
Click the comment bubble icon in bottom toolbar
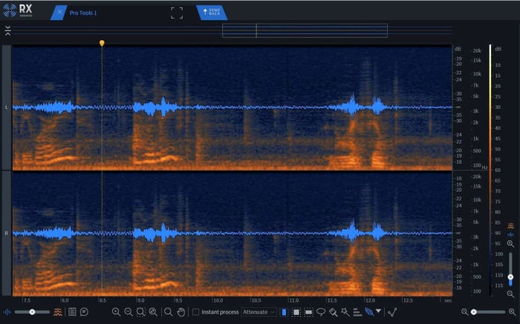click(84, 311)
